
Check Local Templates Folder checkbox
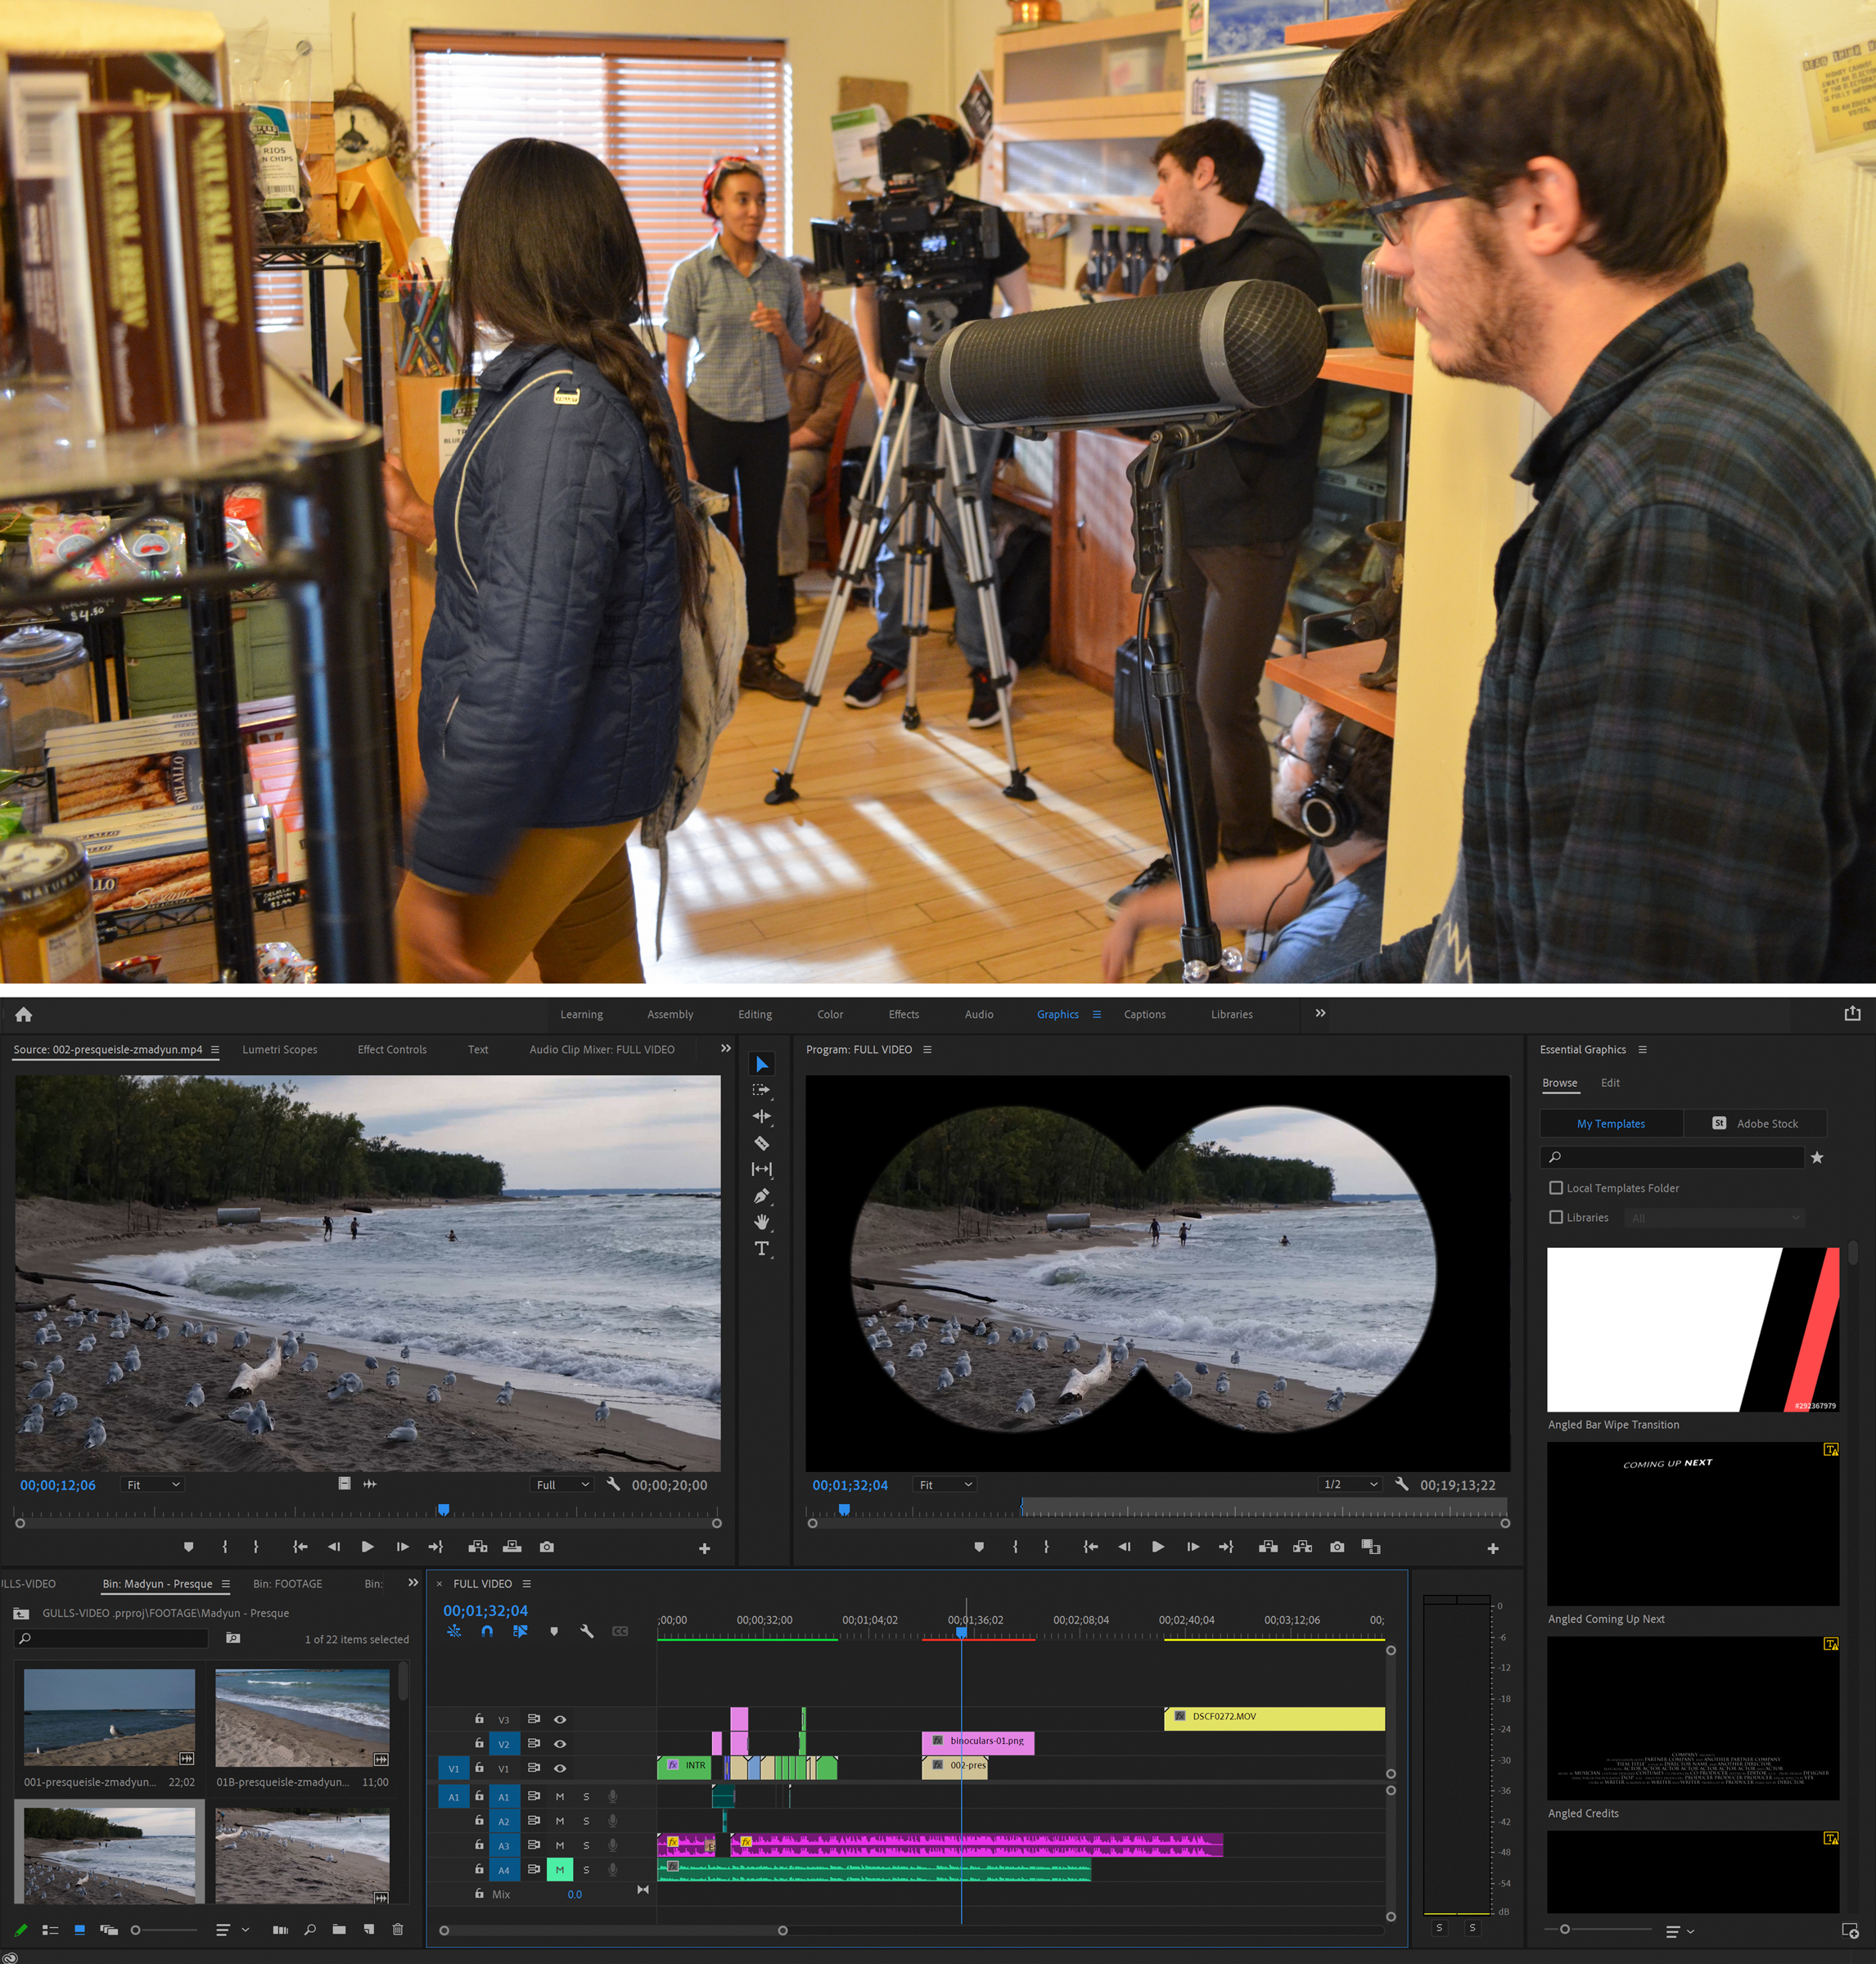coord(1556,1188)
